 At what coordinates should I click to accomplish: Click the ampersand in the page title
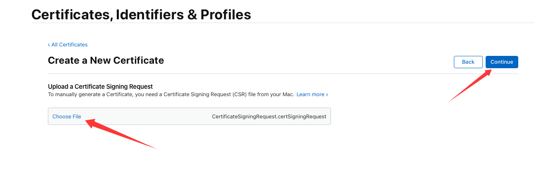tap(192, 15)
